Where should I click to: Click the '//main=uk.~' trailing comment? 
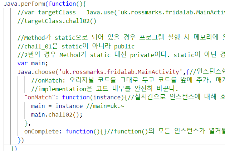click(x=105, y=106)
